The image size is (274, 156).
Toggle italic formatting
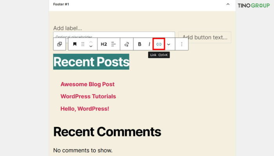pos(149,44)
